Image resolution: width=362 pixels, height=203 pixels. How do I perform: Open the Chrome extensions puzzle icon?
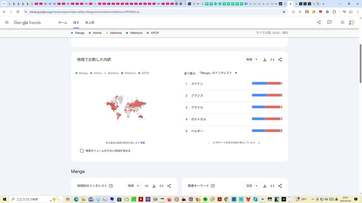[x=334, y=12]
